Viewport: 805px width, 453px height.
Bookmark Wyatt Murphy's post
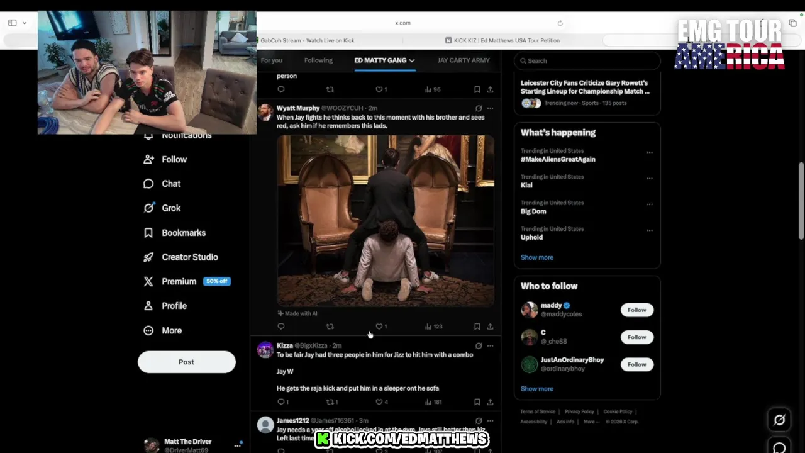click(477, 327)
